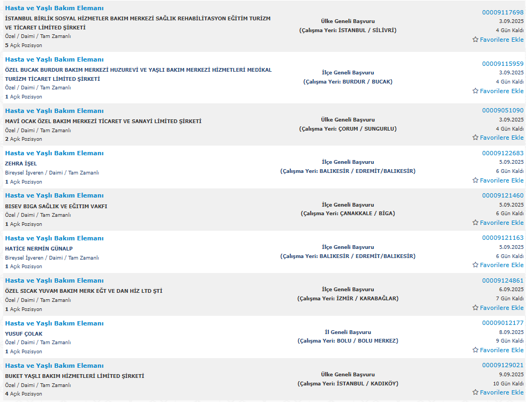Click the star icon beside listing 00009115959
The image size is (526, 402).
pyautogui.click(x=475, y=91)
